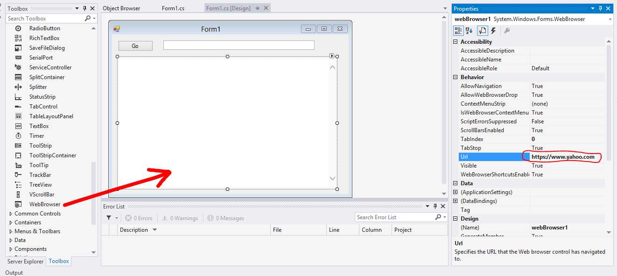Pin the Toolbox panel

(85, 8)
